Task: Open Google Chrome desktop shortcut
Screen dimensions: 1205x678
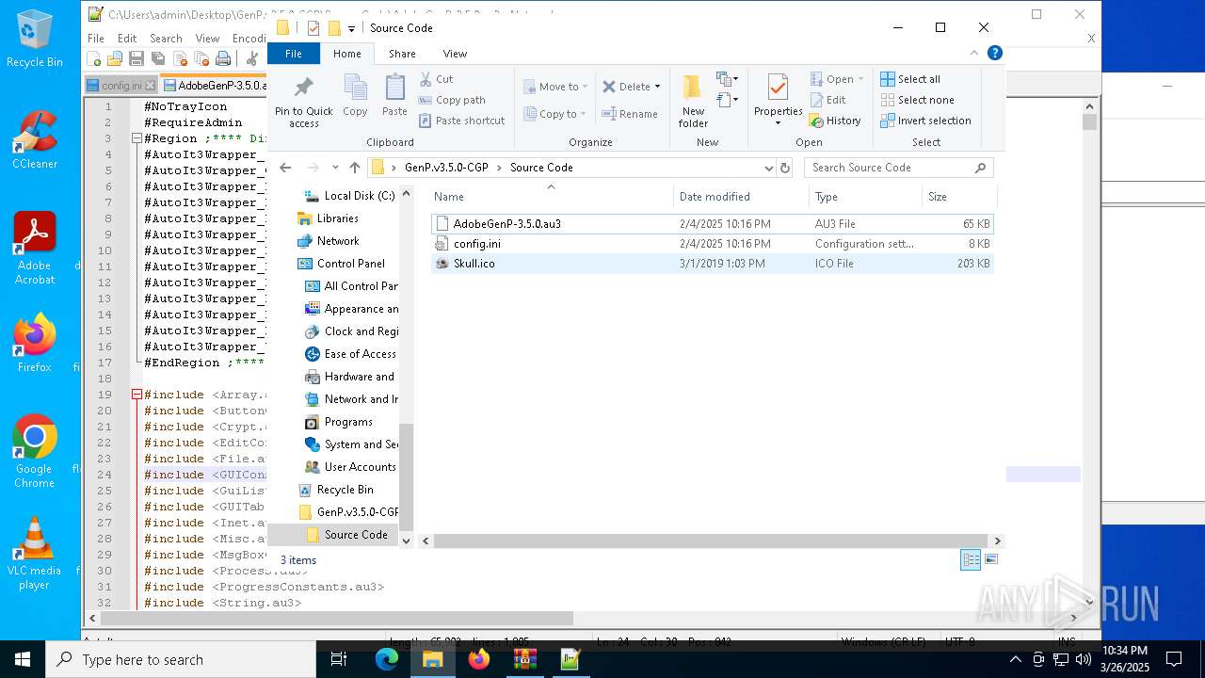Action: pos(34,450)
